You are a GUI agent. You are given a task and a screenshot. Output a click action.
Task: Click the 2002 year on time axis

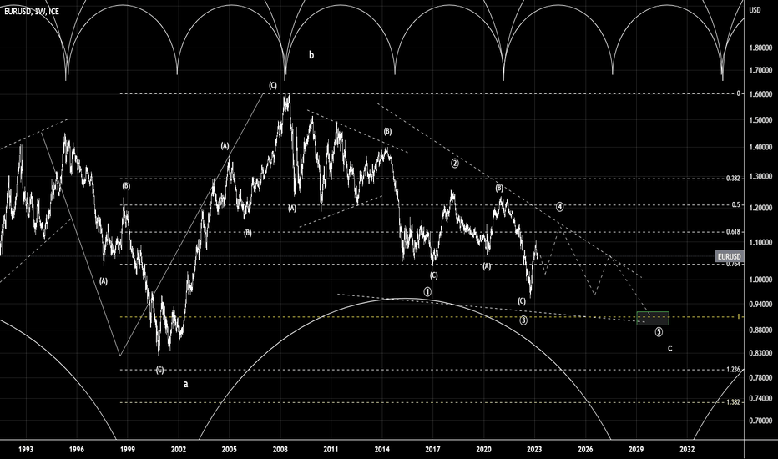pos(179,450)
